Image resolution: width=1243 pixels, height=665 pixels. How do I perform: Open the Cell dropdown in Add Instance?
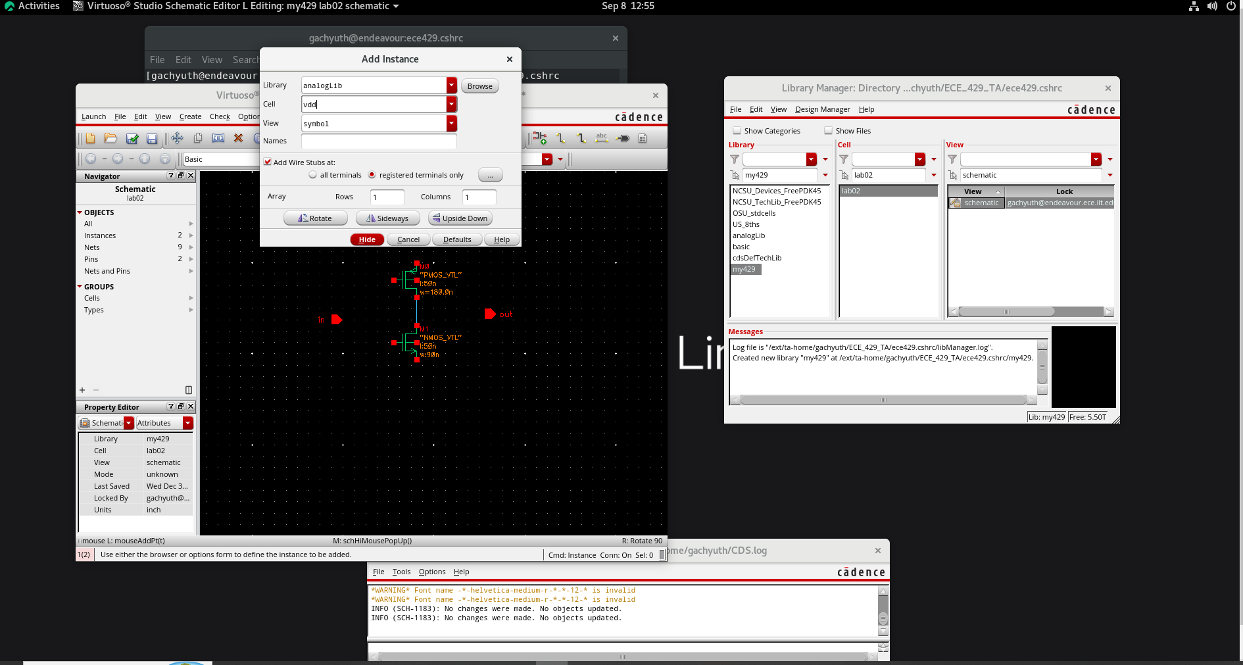tap(451, 104)
